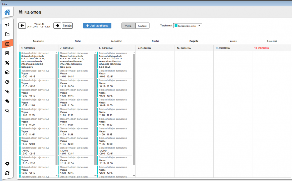Open the folder icon in sidebar
This screenshot has height=181, width=292.
(7, 34)
